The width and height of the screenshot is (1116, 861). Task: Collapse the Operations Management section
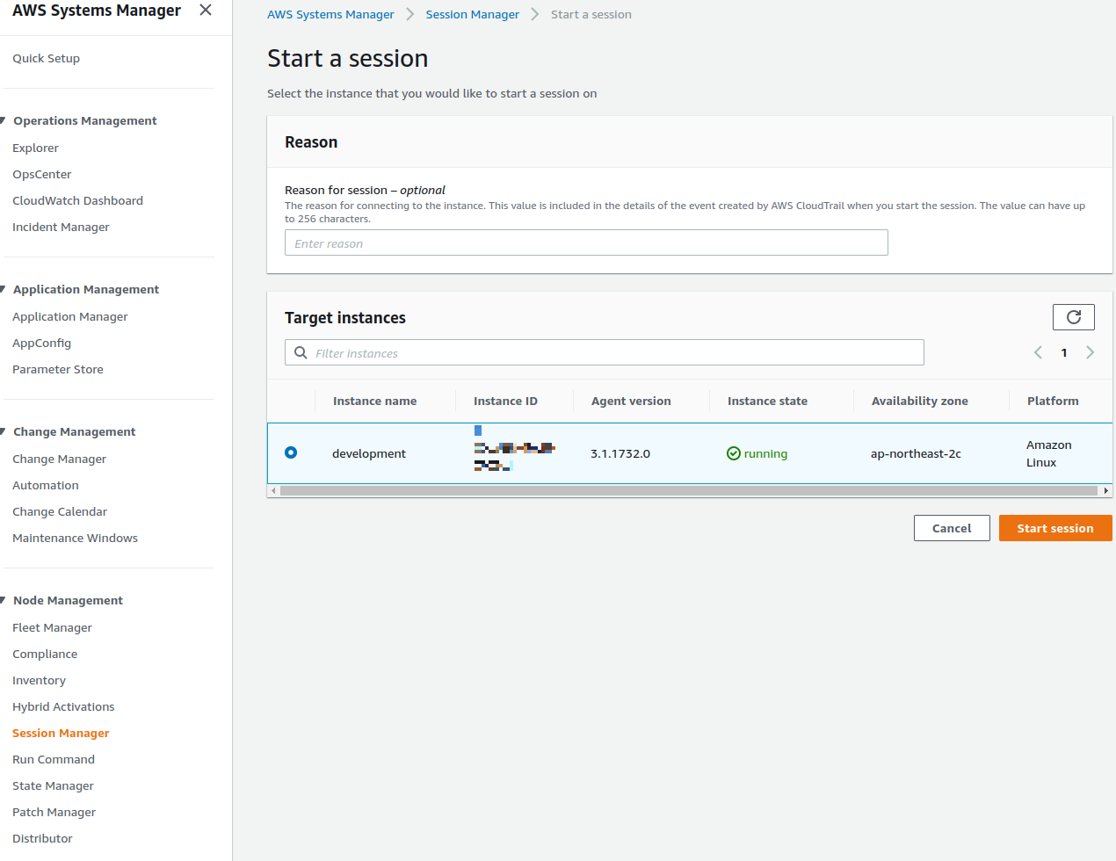tap(4, 120)
